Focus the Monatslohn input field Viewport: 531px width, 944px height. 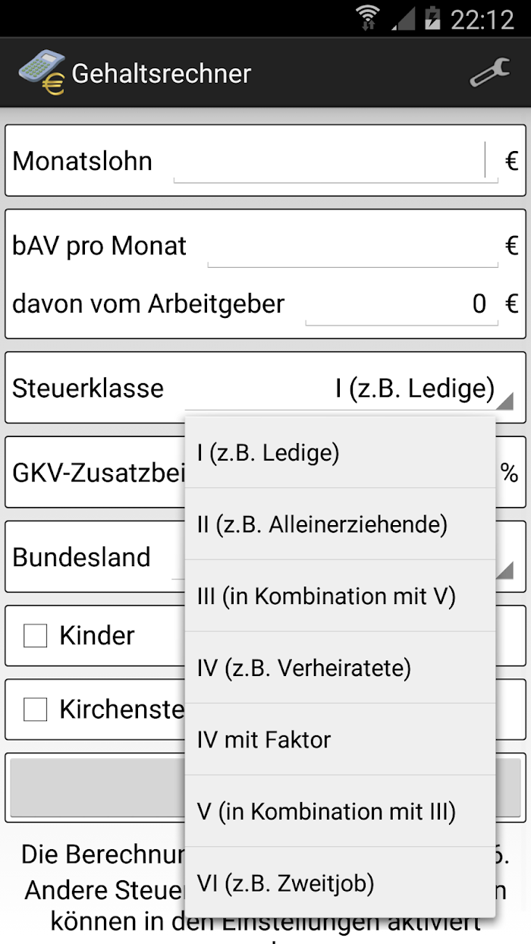click(335, 161)
